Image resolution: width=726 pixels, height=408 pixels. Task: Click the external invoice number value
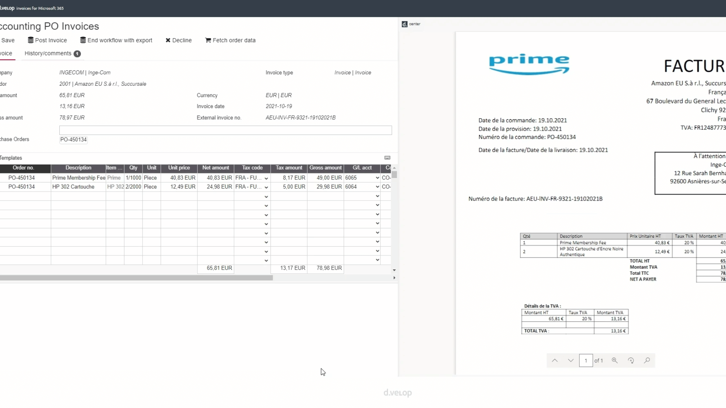tap(301, 117)
